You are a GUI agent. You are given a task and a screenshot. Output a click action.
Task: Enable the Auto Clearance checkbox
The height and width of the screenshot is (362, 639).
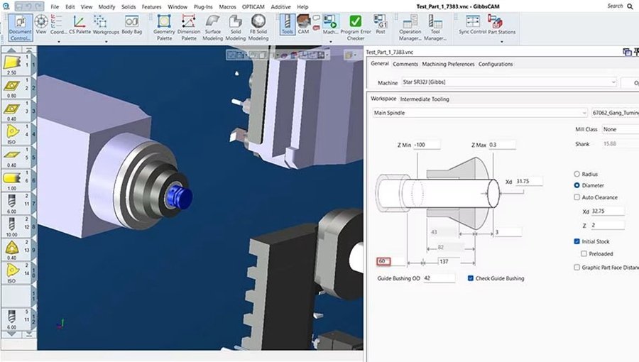tap(577, 197)
